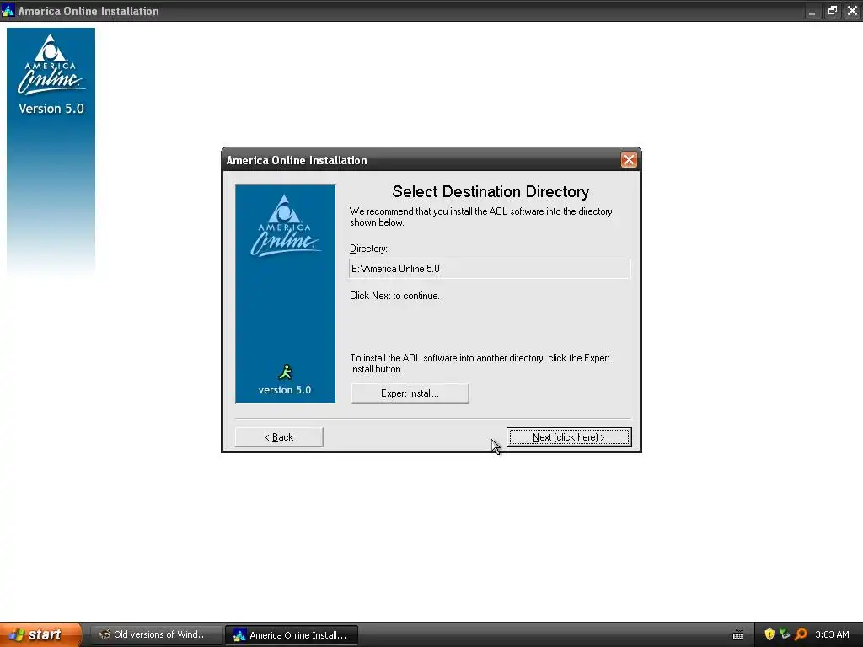Click the yellow security shield tray icon

click(769, 634)
